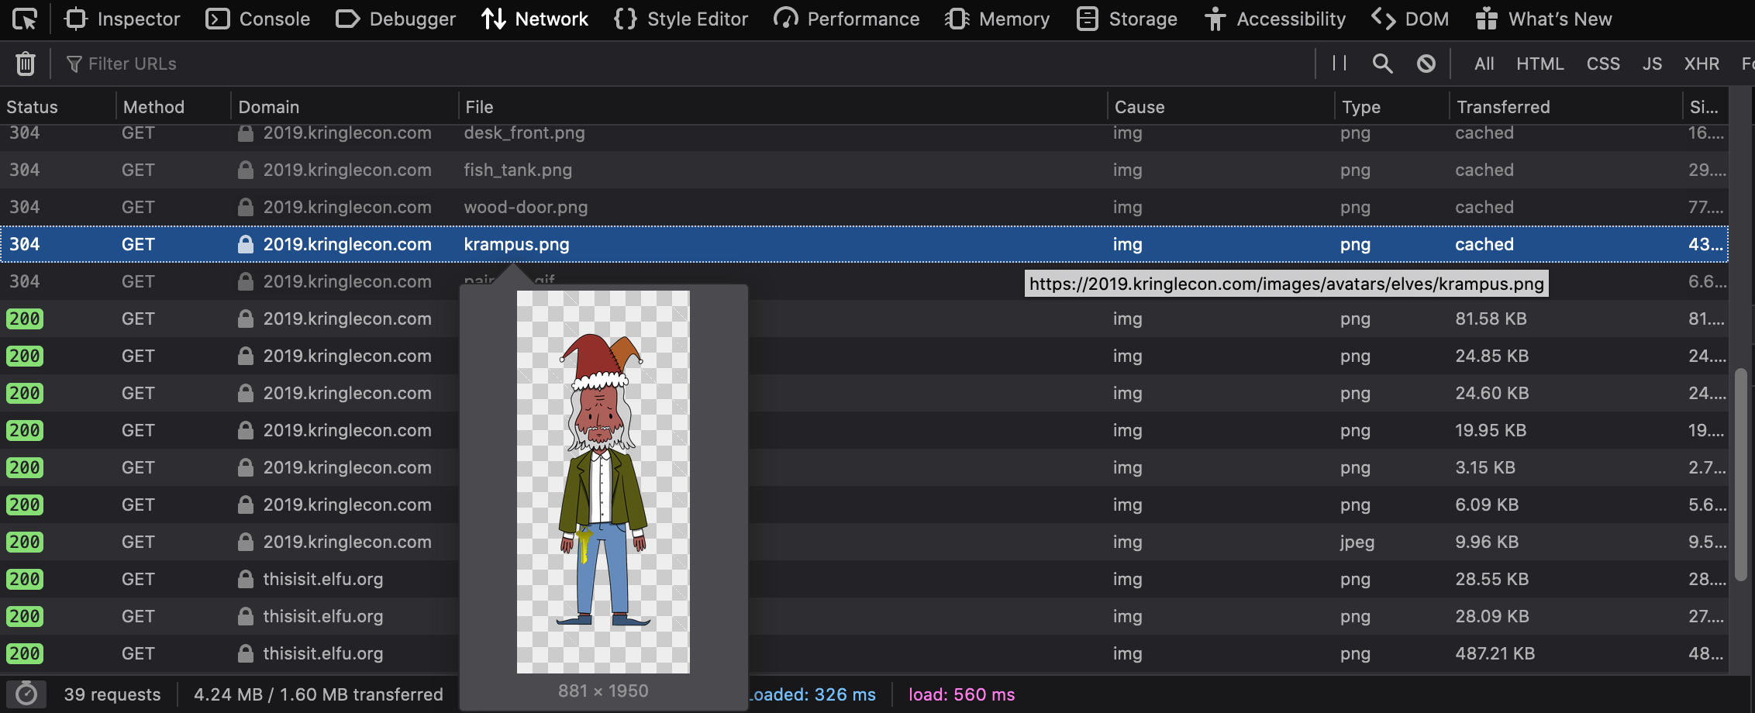This screenshot has height=713, width=1755.
Task: Select the Network tab
Action: (x=535, y=19)
